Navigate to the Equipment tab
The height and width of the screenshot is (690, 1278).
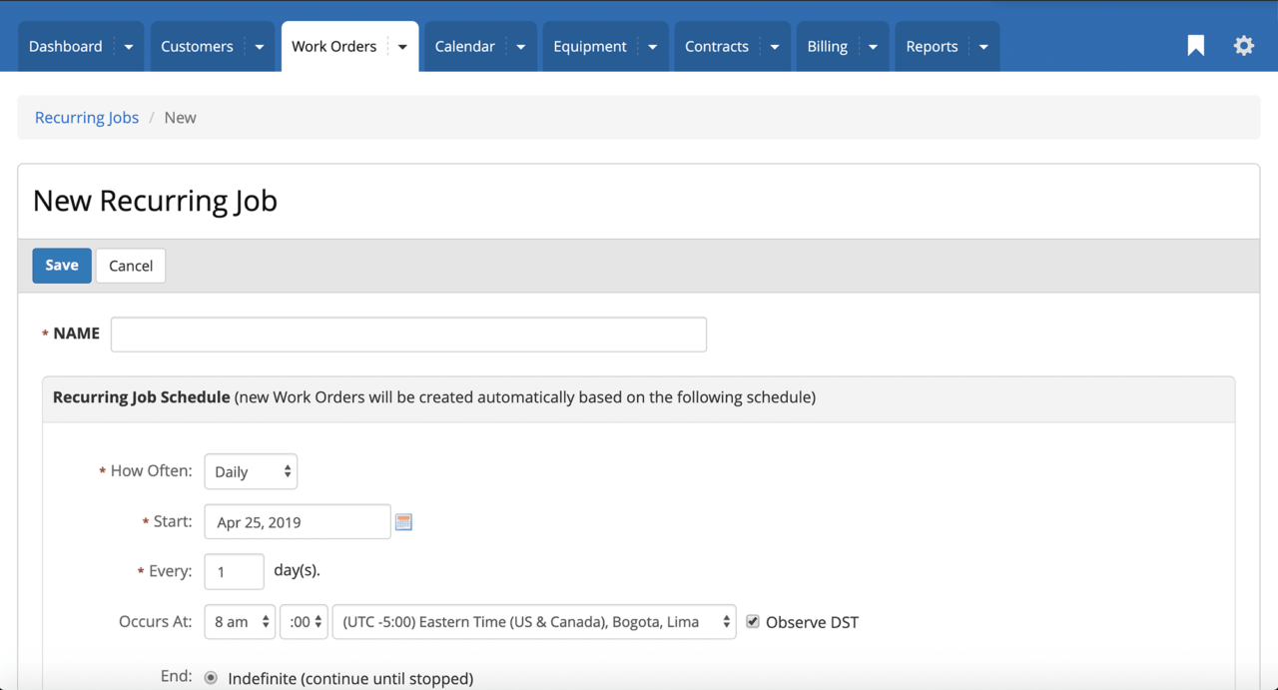tap(590, 45)
